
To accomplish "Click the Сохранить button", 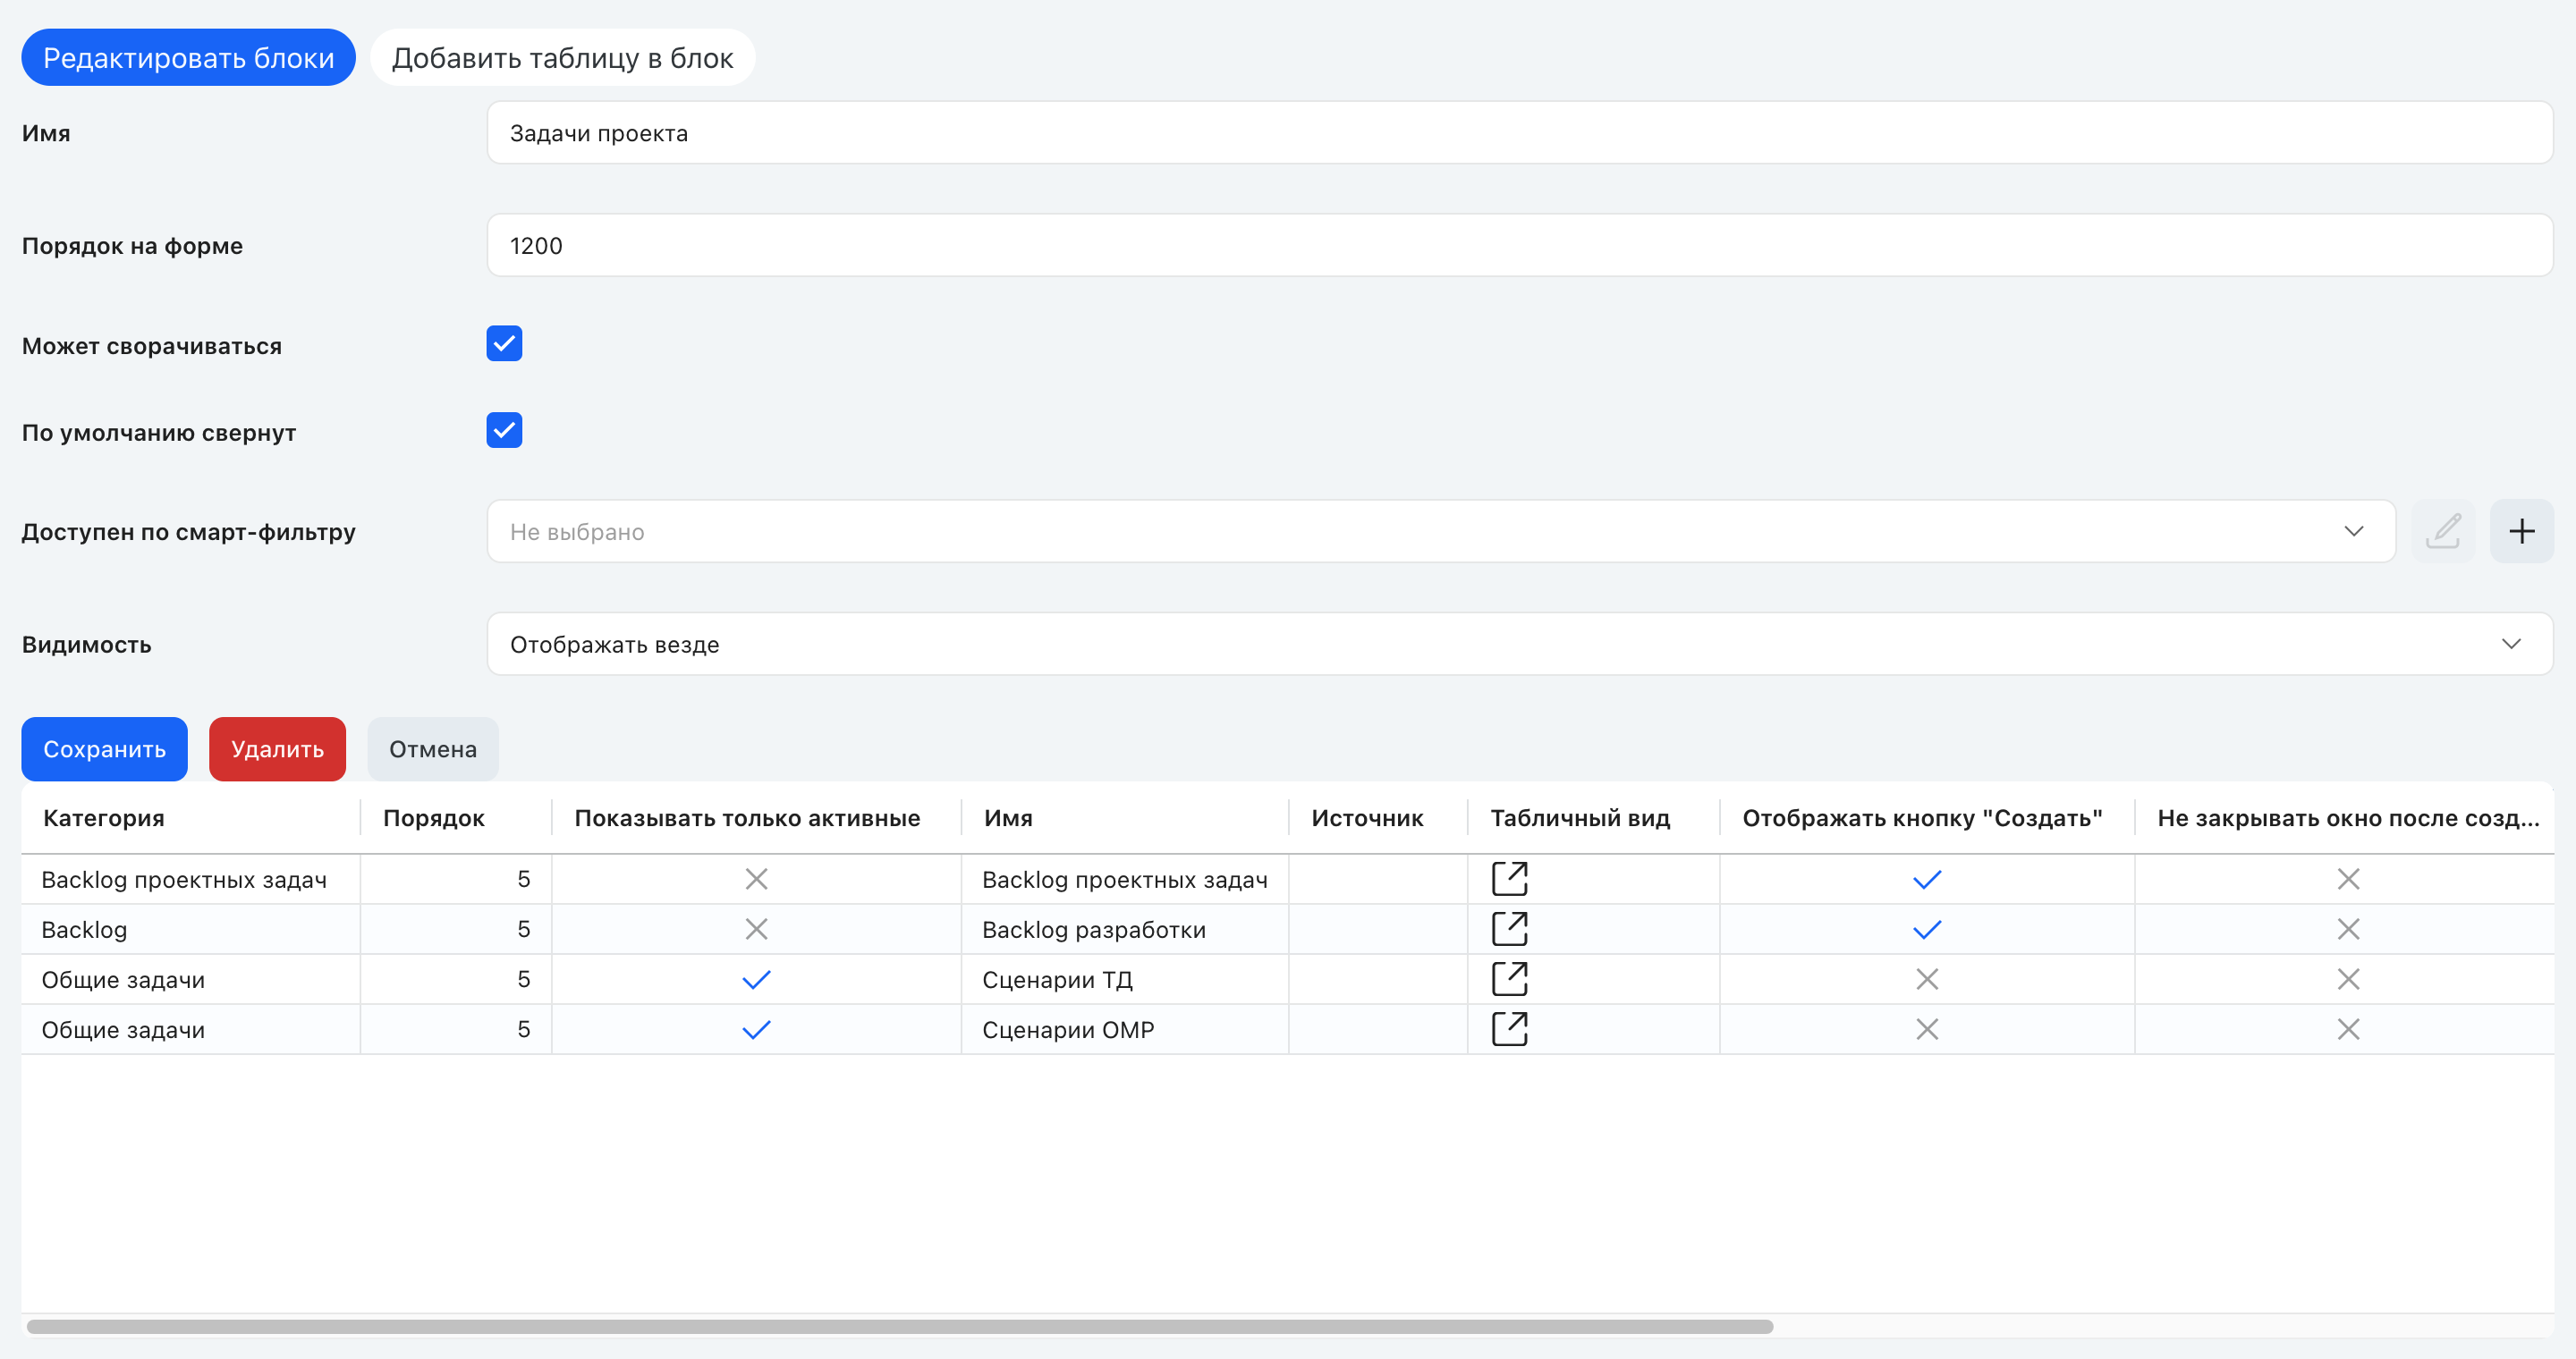I will pos(104,749).
